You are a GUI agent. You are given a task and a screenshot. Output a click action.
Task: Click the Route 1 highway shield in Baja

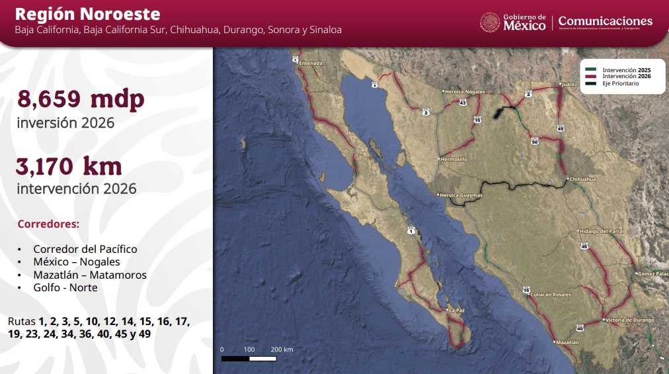pyautogui.click(x=411, y=231)
